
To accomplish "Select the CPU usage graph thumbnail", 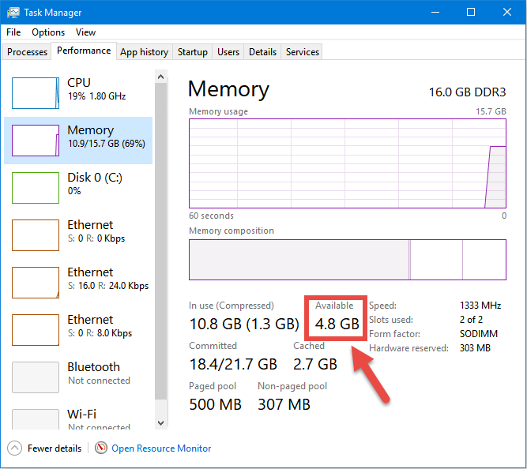I will coord(36,93).
